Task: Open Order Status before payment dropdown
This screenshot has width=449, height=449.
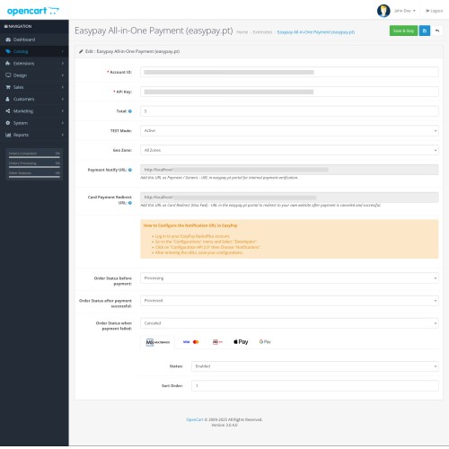Action: click(289, 278)
